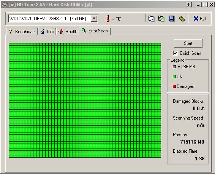Click the Position label
Screen dimensions: 215x174
coord(180,135)
